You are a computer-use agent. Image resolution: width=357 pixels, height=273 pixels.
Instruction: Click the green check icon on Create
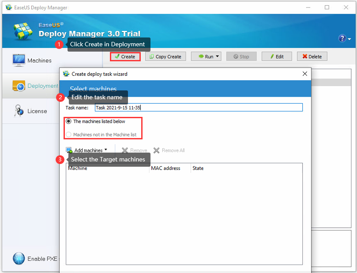point(117,56)
